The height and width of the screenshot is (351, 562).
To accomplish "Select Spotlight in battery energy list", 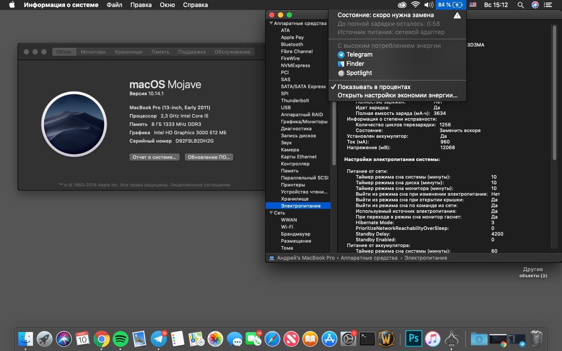I will [397, 73].
